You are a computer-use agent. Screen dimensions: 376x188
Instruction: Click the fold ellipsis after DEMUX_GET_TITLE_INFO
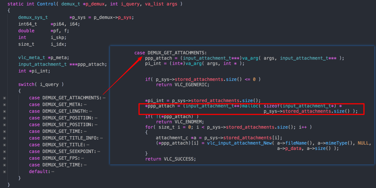[101, 138]
